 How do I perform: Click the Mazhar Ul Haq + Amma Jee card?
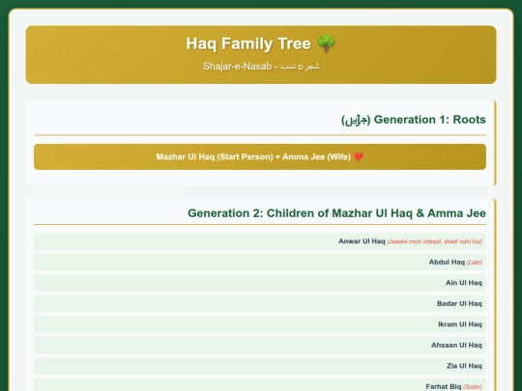[x=260, y=157]
